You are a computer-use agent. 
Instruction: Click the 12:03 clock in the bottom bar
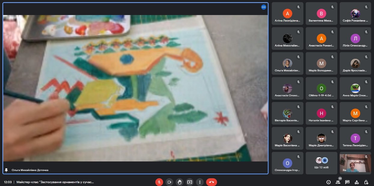pos(8,182)
